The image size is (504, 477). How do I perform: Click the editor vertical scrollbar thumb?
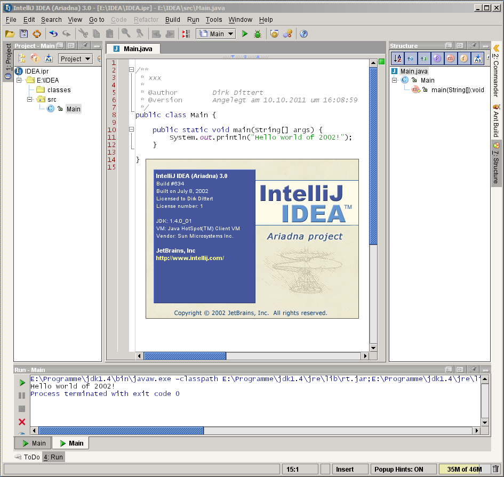click(373, 156)
